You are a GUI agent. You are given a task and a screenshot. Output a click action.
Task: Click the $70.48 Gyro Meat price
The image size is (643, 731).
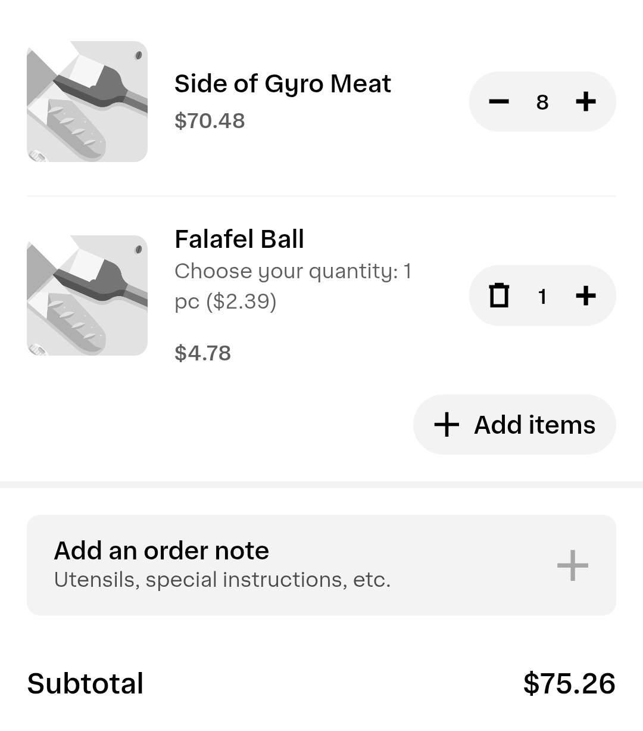click(x=210, y=121)
